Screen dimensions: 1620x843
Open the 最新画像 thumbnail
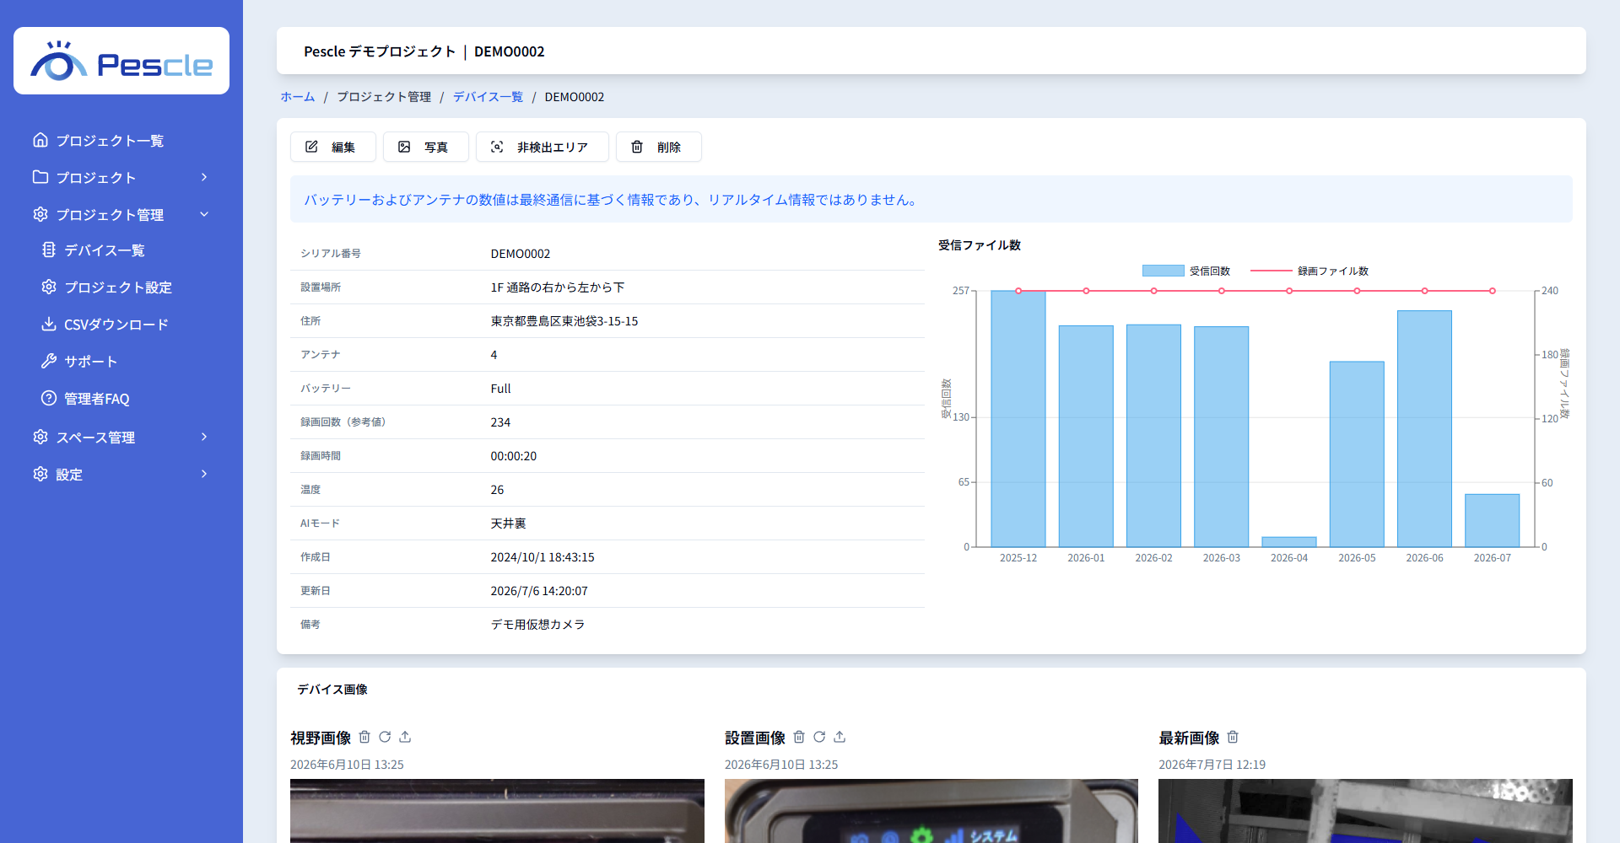(x=1365, y=811)
